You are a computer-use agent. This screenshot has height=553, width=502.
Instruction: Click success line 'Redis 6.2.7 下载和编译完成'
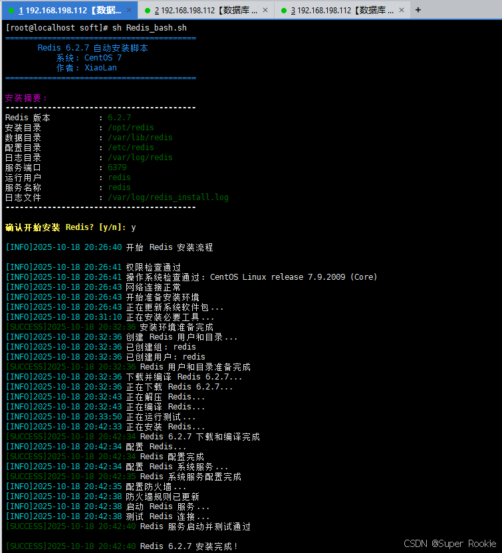coord(199,437)
